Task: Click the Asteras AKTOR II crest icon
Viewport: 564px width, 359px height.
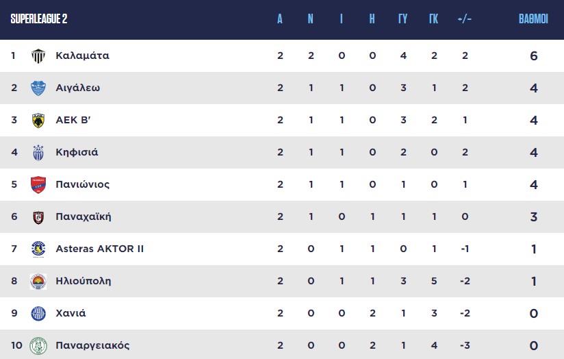Action: pyautogui.click(x=38, y=249)
